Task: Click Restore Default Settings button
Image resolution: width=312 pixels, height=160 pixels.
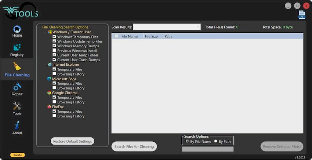Action: tap(72, 141)
